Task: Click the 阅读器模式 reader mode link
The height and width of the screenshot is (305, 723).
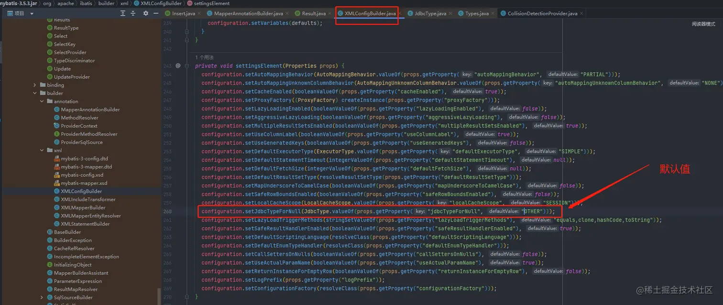Action: point(703,24)
